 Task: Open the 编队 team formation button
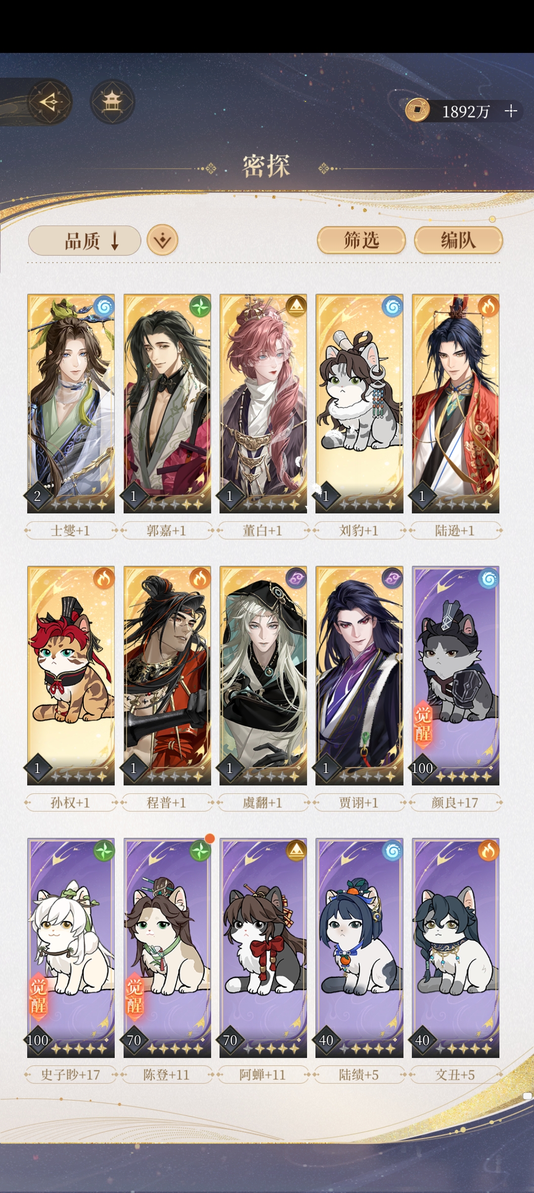coord(458,240)
